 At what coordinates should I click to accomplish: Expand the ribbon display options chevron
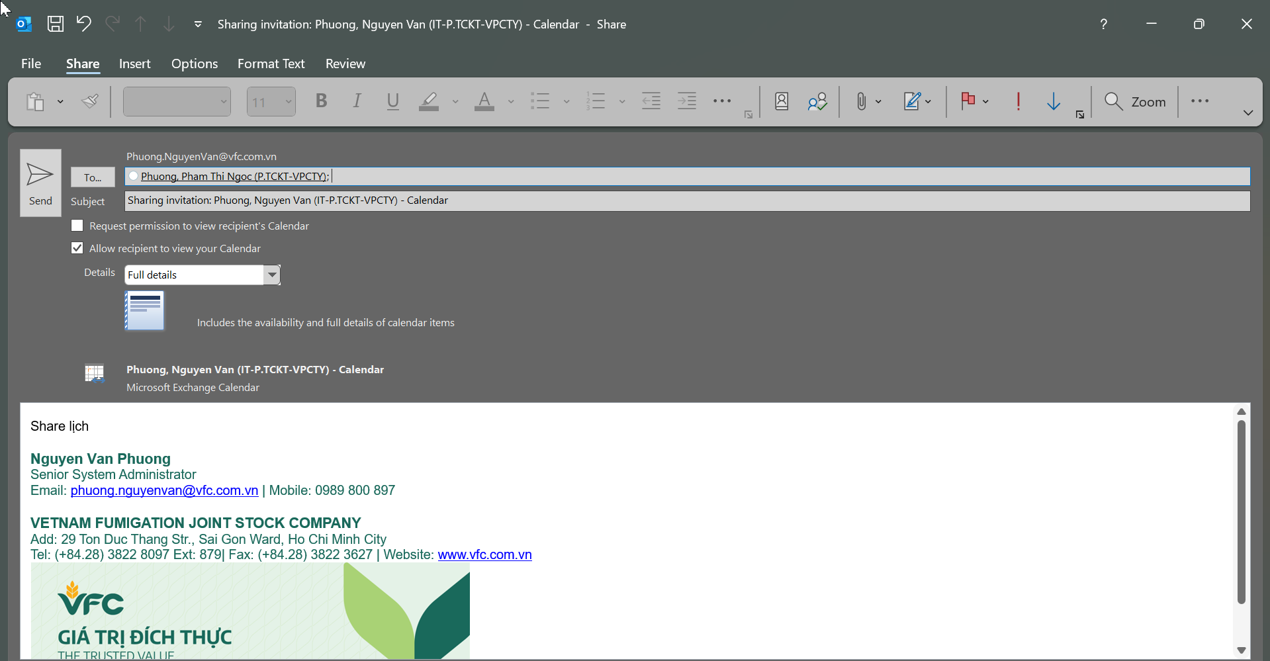coord(1247,112)
